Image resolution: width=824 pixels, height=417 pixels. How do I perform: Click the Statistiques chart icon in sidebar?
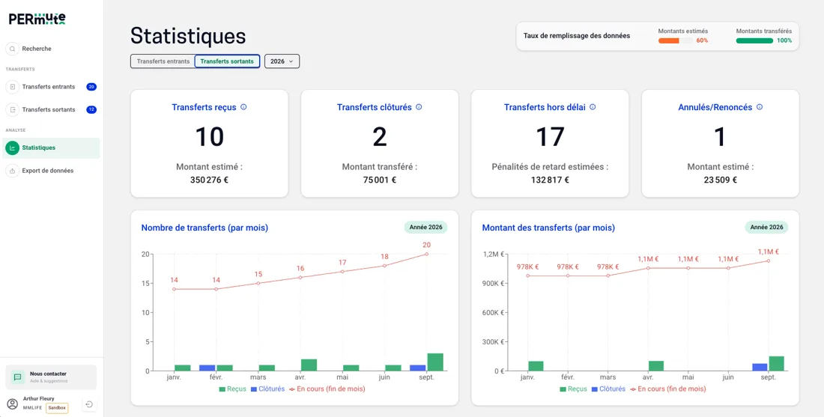point(12,147)
